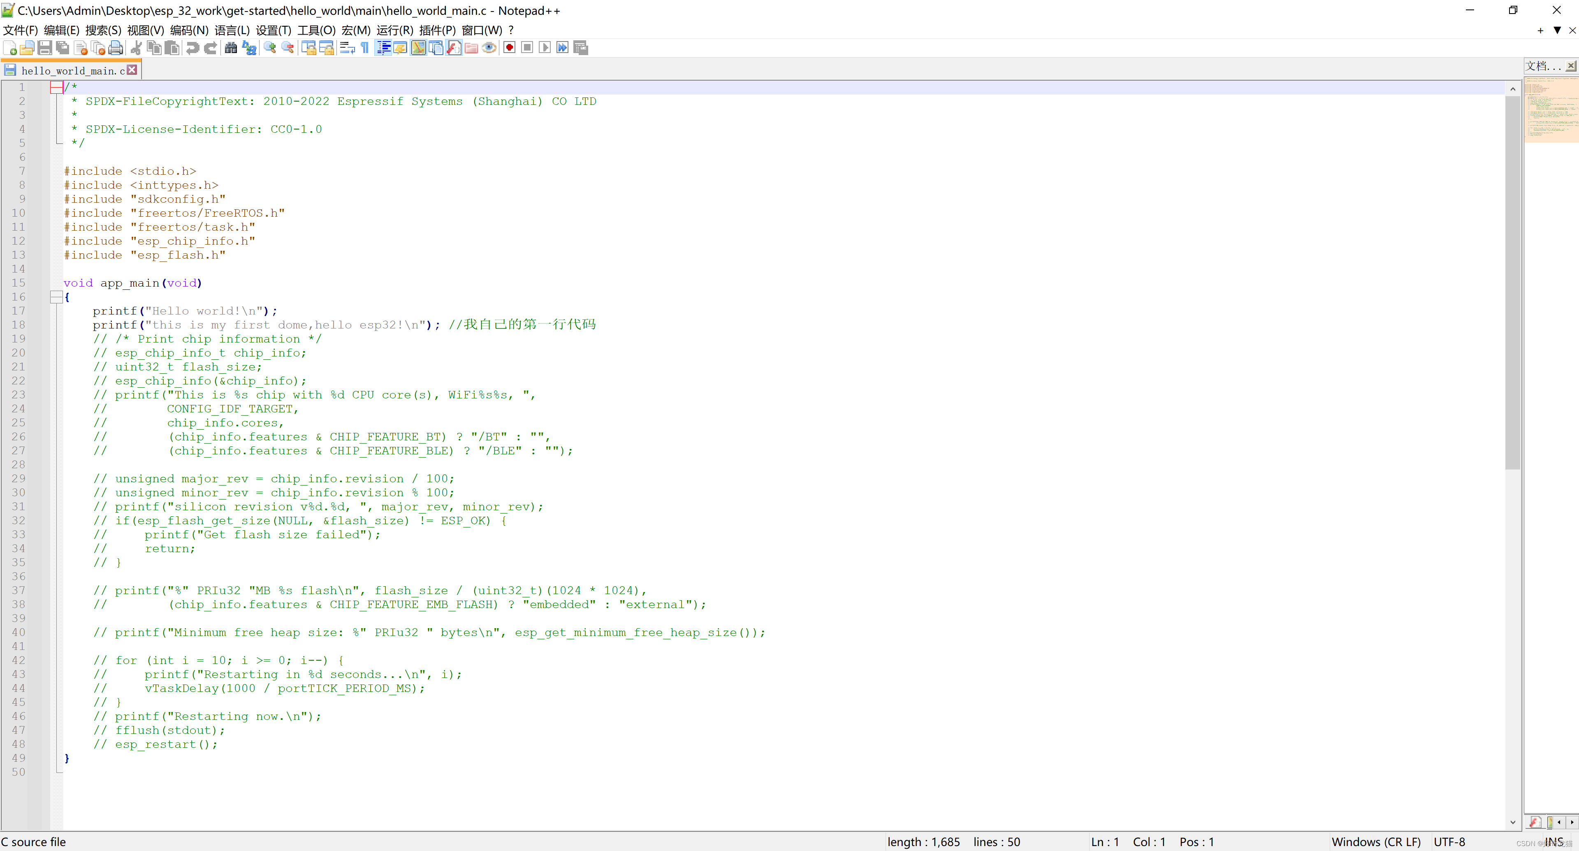Click the New file toolbar icon
This screenshot has width=1579, height=851.
[10, 48]
